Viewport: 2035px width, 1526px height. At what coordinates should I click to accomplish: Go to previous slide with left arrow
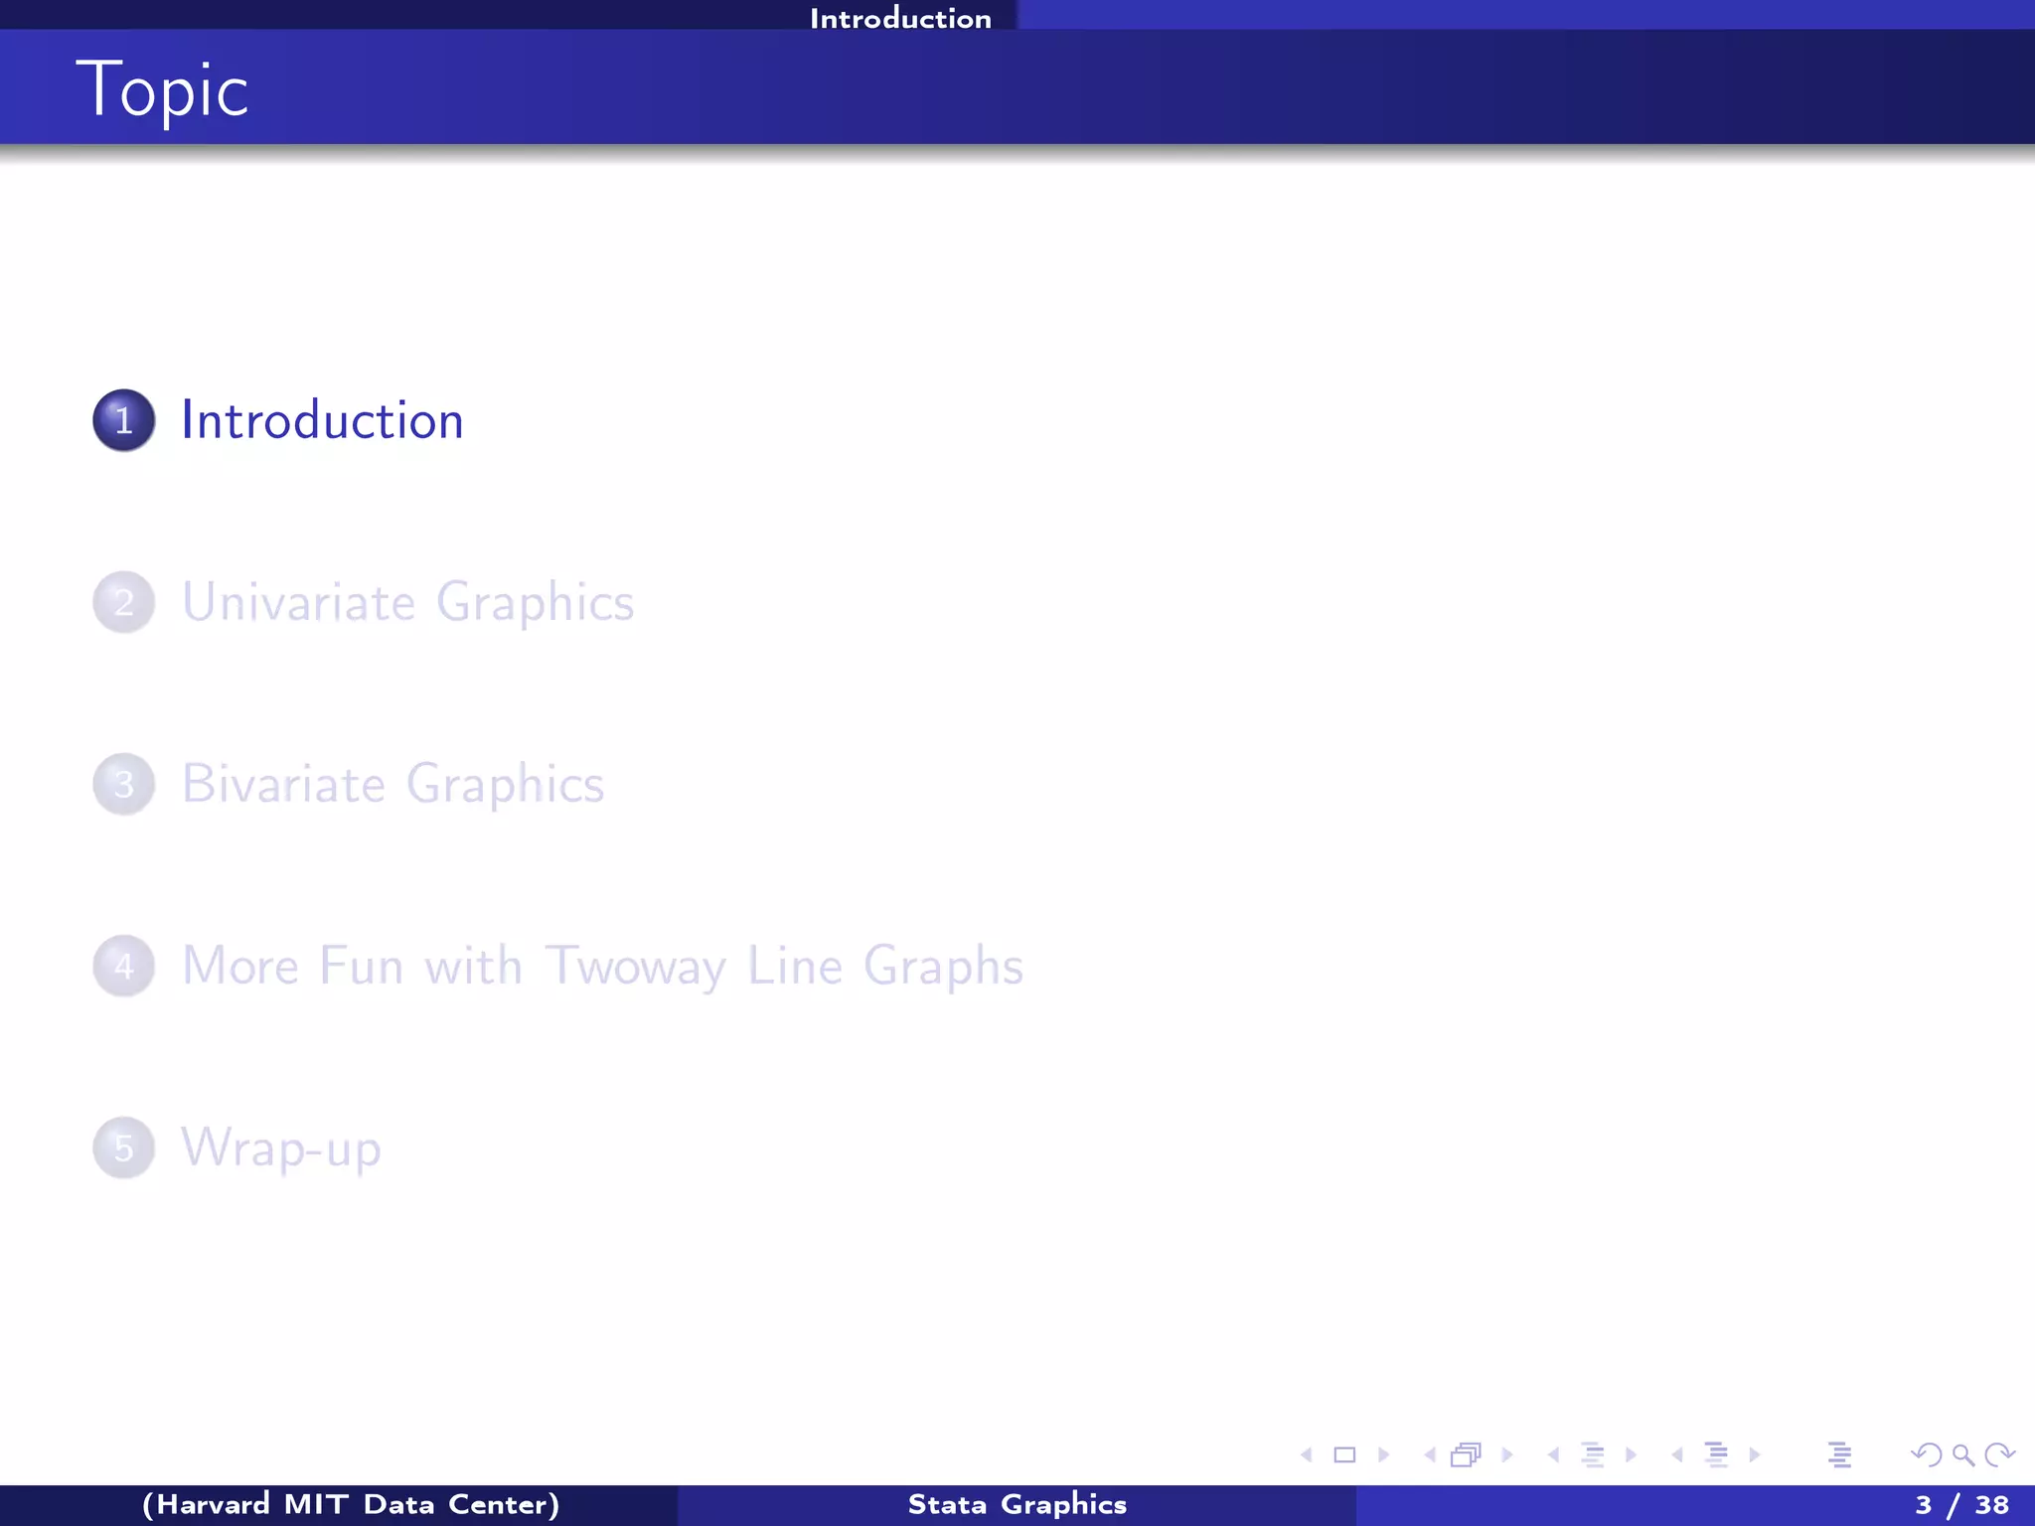(x=1307, y=1454)
